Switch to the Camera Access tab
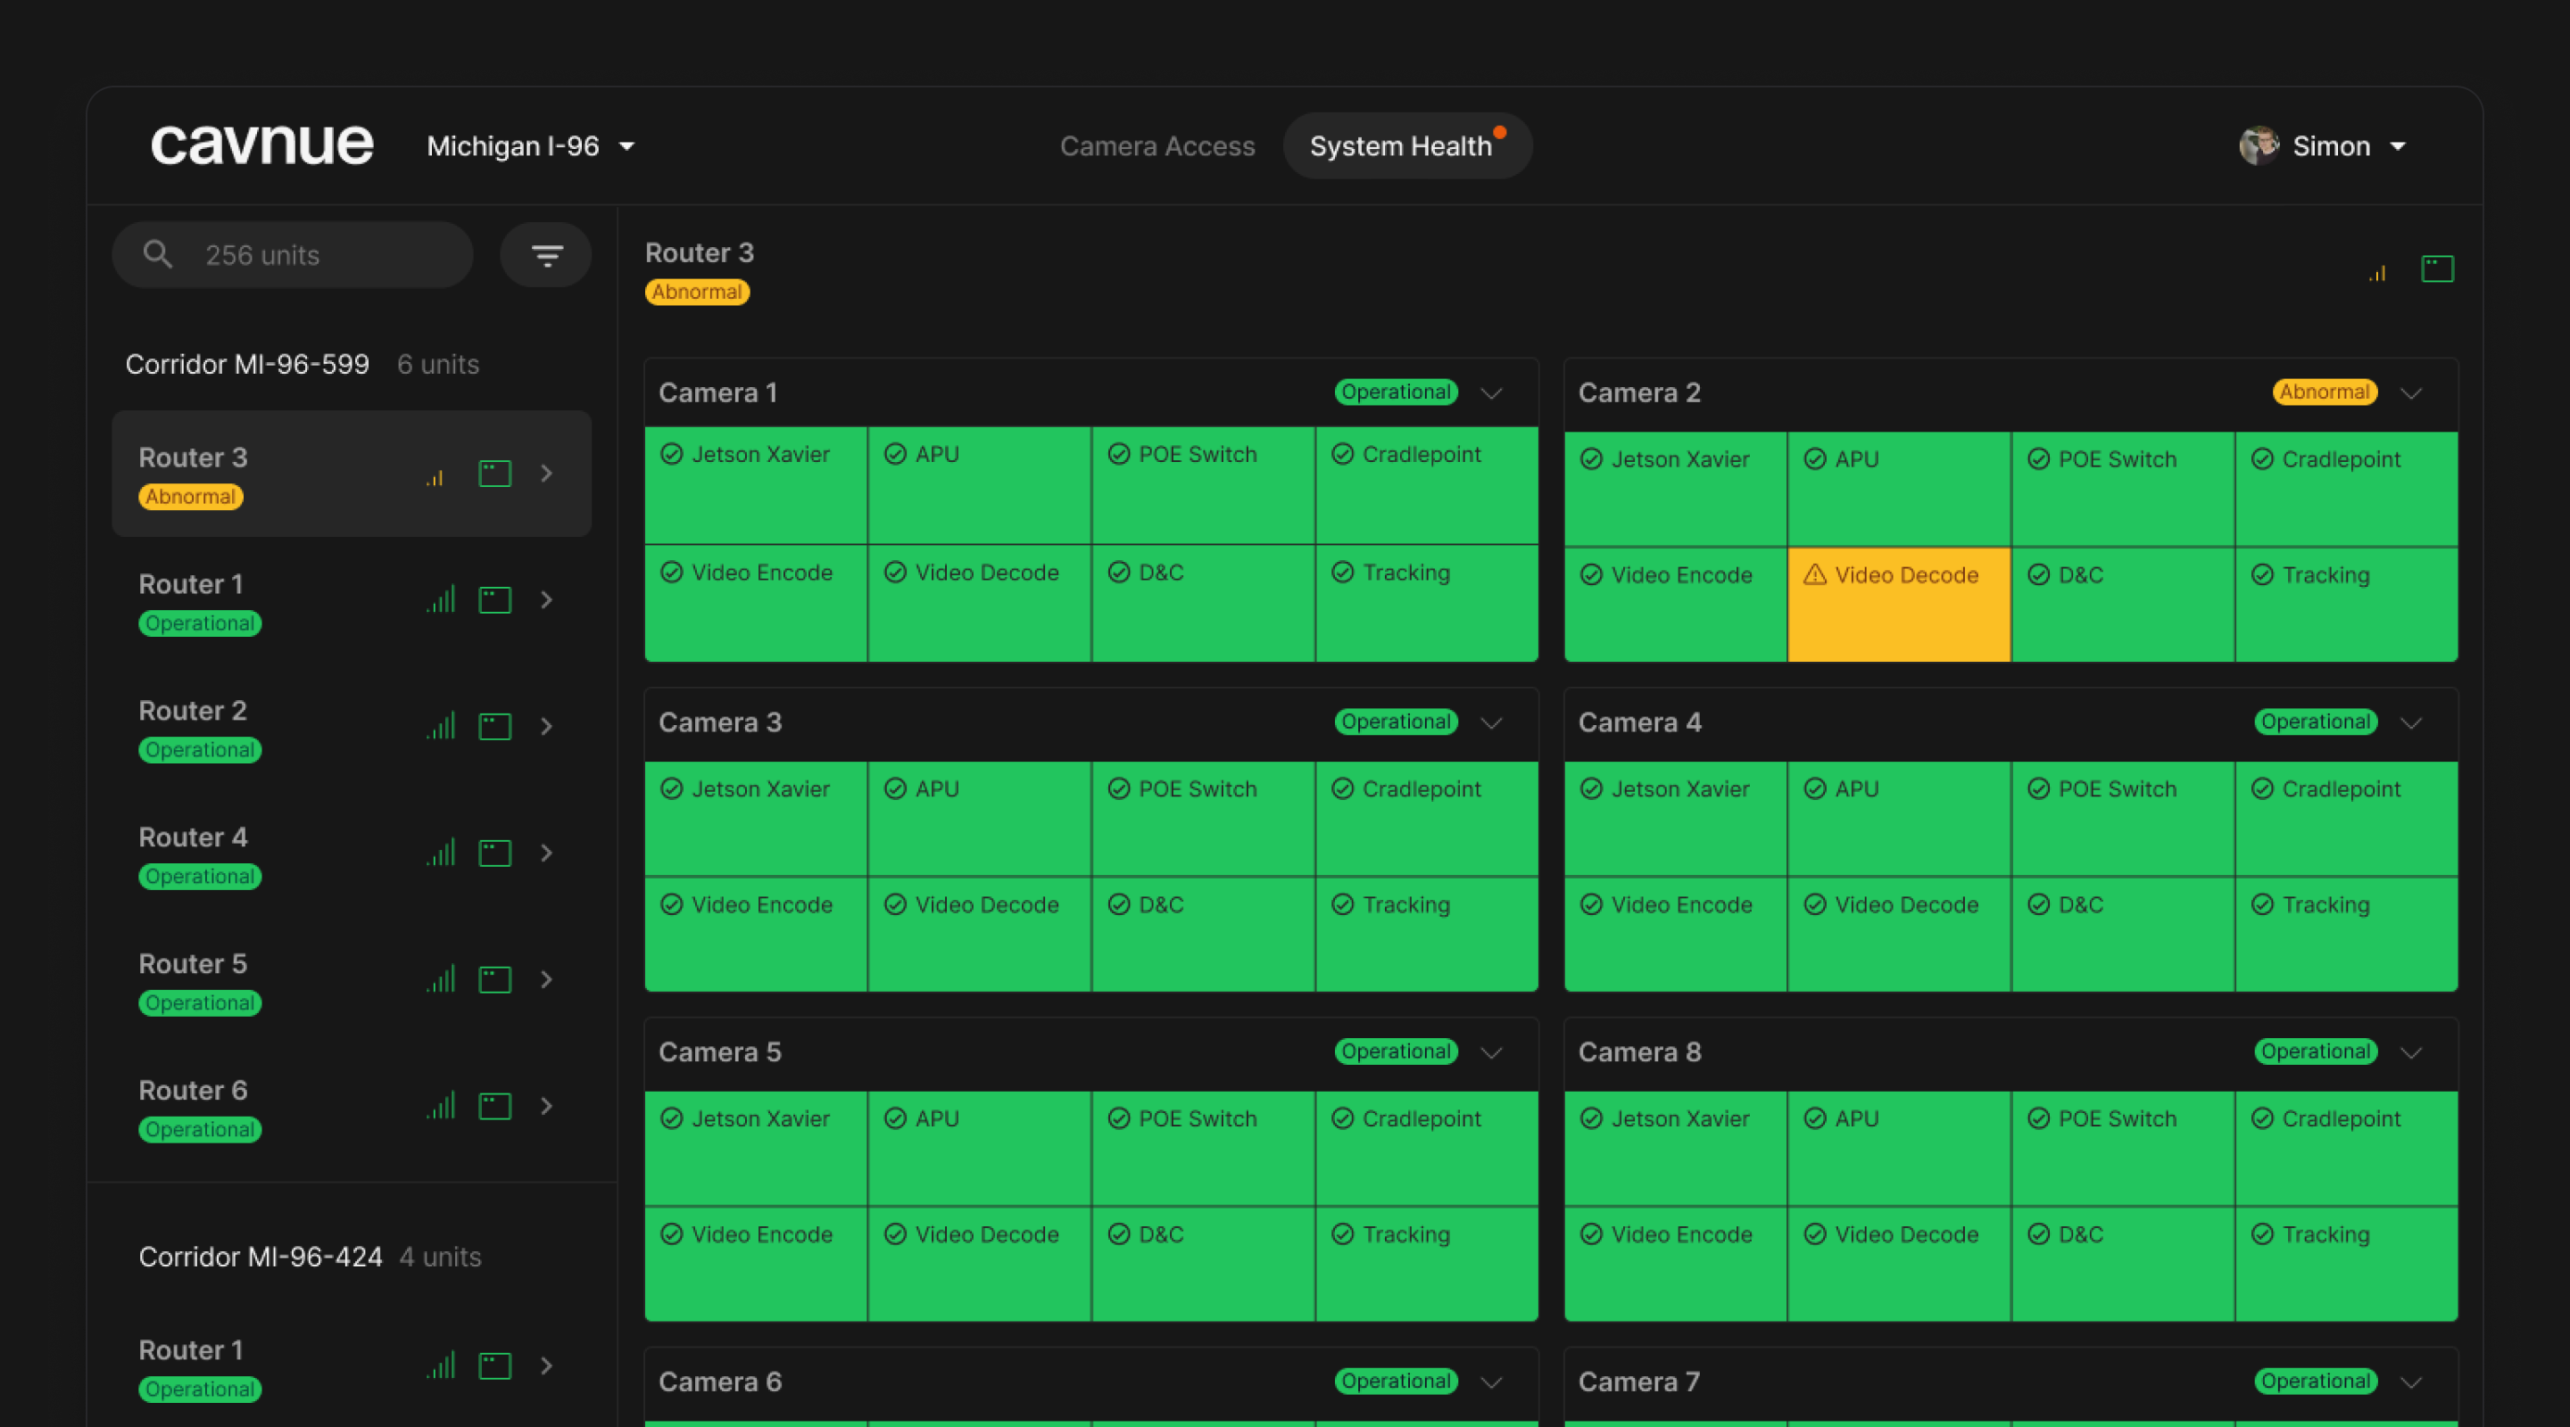Image resolution: width=2570 pixels, height=1427 pixels. click(x=1157, y=145)
